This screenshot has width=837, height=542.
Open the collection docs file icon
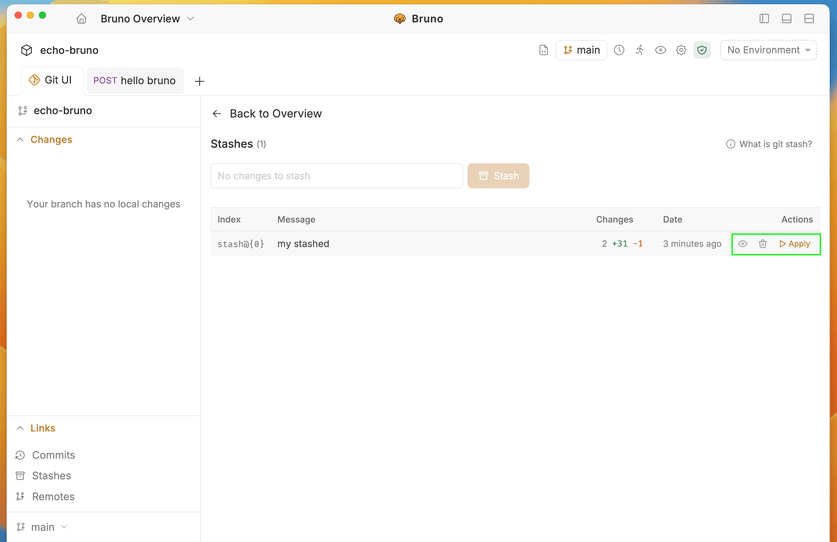[x=543, y=50]
